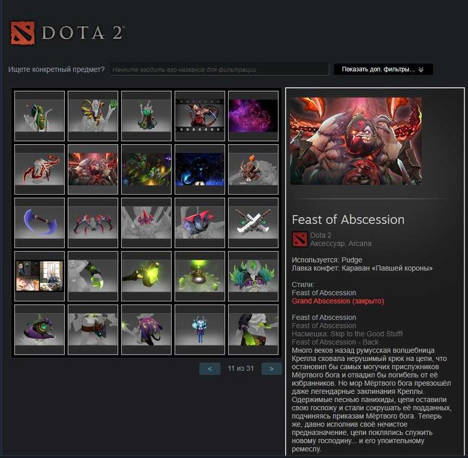Select the red chain hook item

tap(39, 169)
